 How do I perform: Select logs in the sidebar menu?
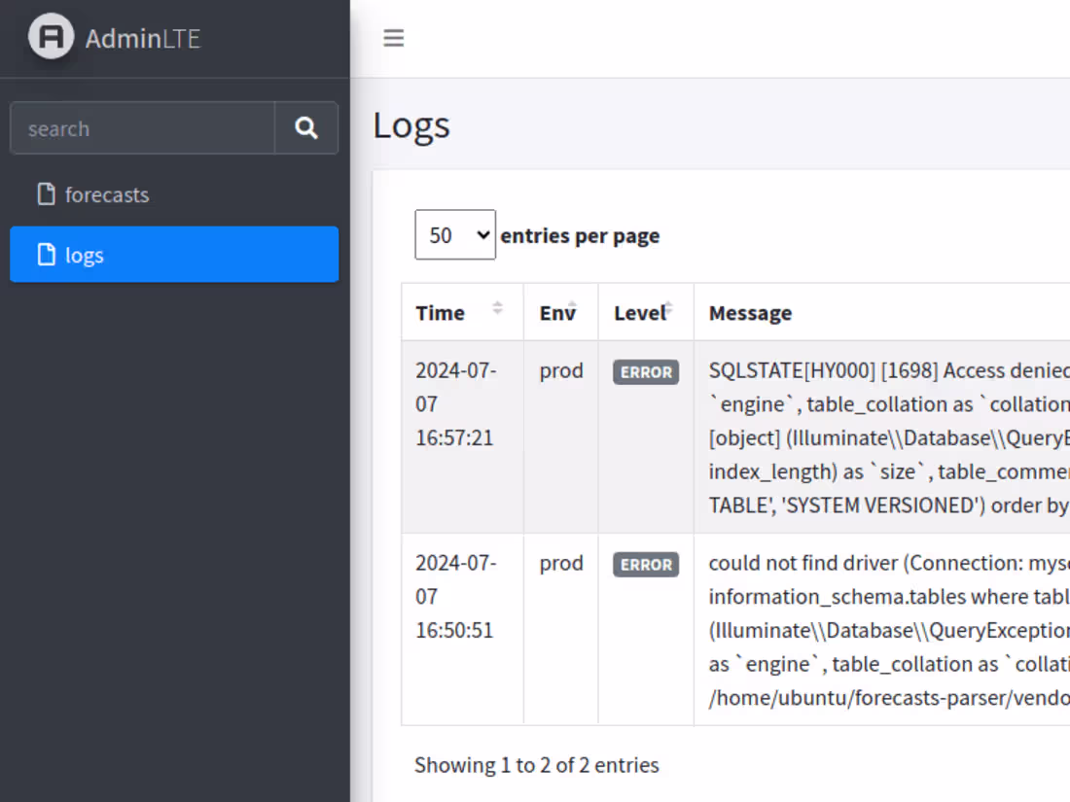click(83, 255)
